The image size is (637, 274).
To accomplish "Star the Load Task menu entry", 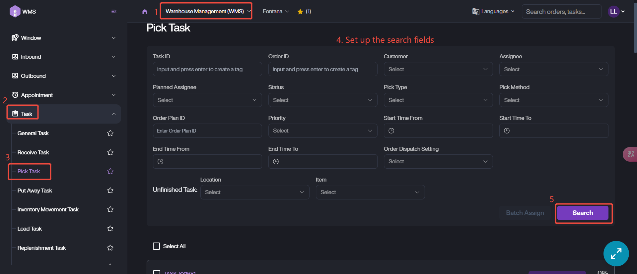I will point(110,229).
